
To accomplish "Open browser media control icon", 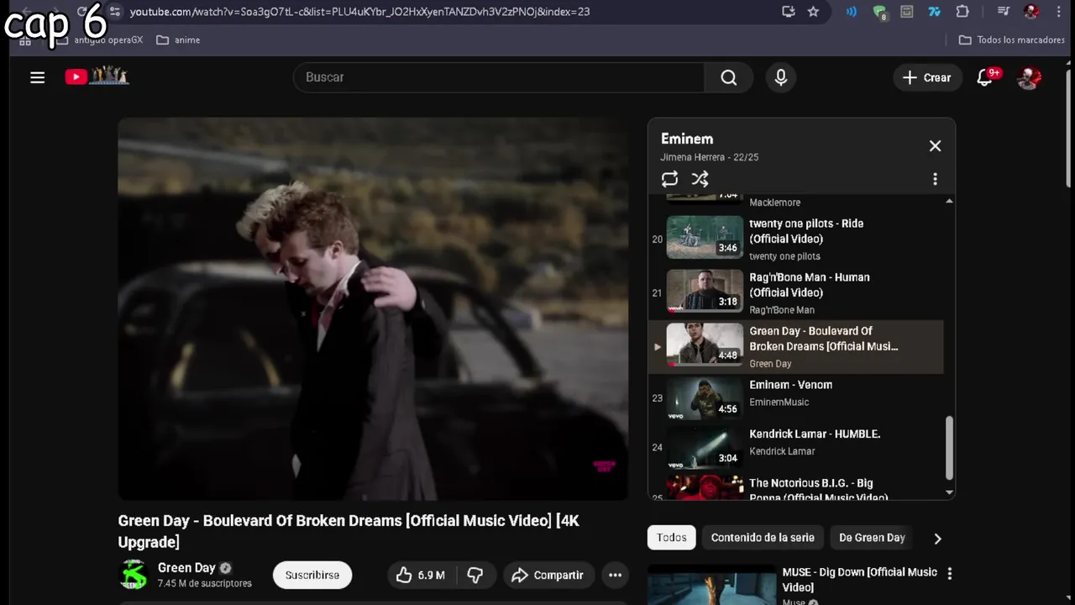I will click(x=1003, y=12).
